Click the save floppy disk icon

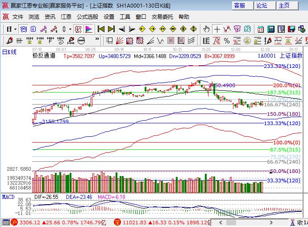291,29
